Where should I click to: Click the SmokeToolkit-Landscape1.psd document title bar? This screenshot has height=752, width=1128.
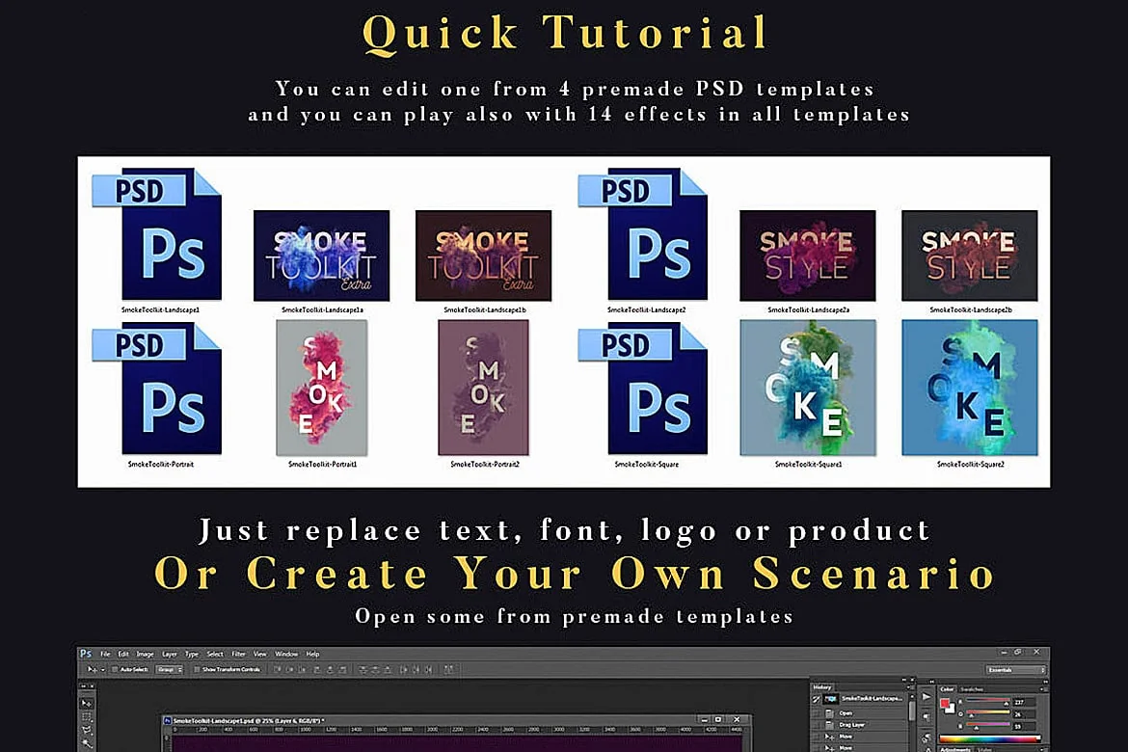pyautogui.click(x=457, y=719)
